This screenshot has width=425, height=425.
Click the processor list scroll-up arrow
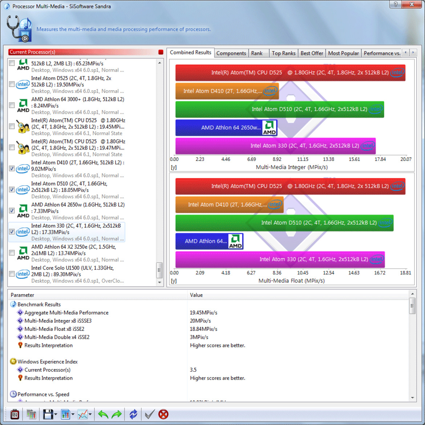(x=159, y=62)
